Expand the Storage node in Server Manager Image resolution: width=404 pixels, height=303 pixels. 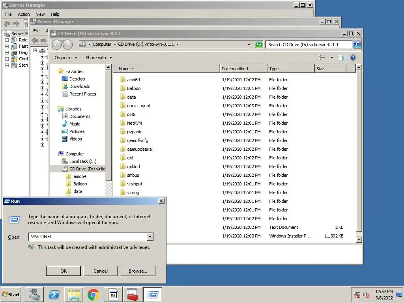click(7, 65)
